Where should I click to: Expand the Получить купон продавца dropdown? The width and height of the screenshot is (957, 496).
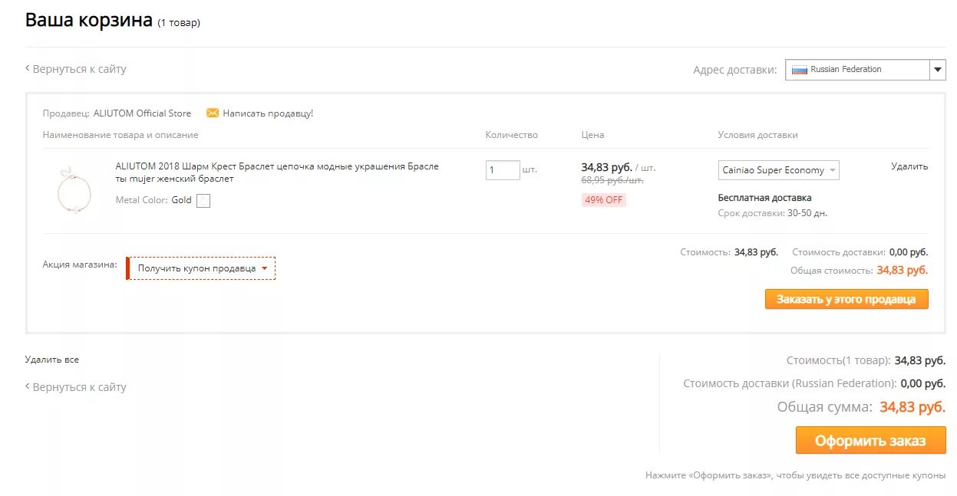201,268
